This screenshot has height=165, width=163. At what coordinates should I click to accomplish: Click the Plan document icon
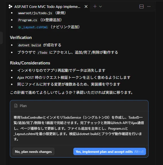pyautogui.click(x=16, y=106)
